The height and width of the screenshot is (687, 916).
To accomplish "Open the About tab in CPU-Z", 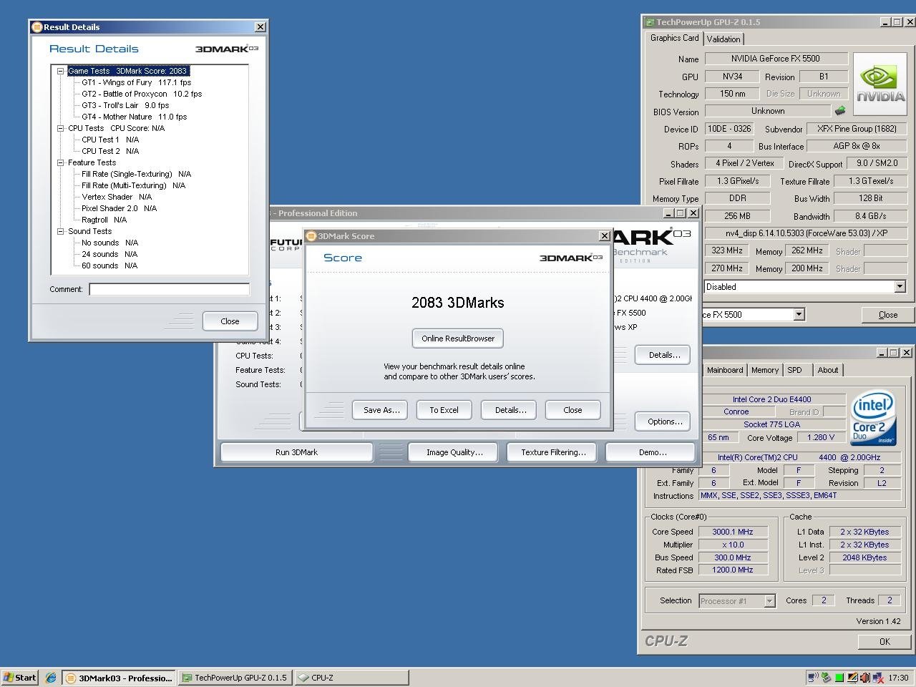I will 828,370.
